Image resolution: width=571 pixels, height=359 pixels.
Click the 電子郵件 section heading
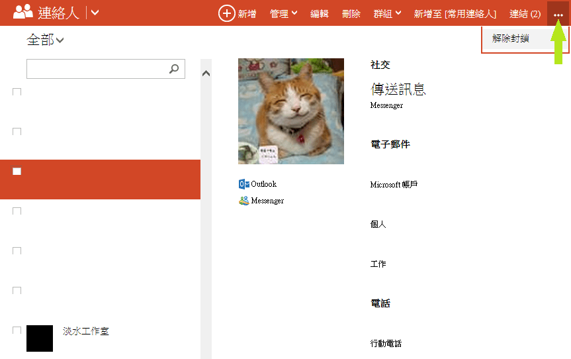[x=390, y=144]
